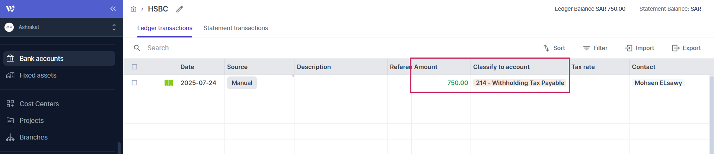Click the 214 - Withholding Tax Payable tag
Viewport: 714px width, 154px height.
click(520, 83)
